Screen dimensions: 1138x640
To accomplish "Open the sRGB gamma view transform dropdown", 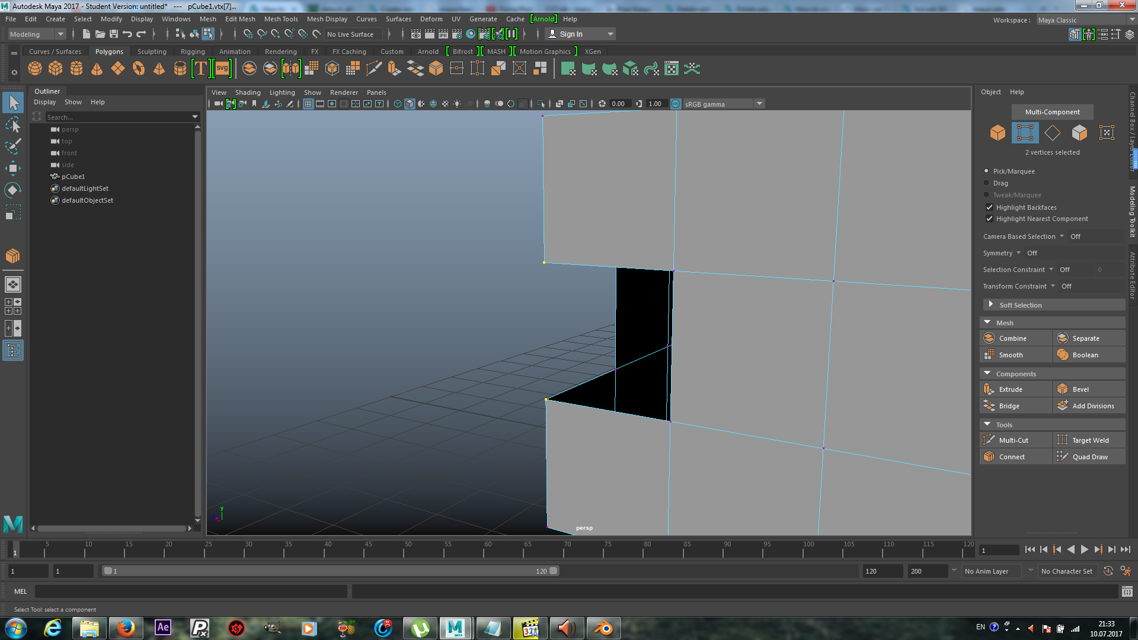I will (x=723, y=104).
